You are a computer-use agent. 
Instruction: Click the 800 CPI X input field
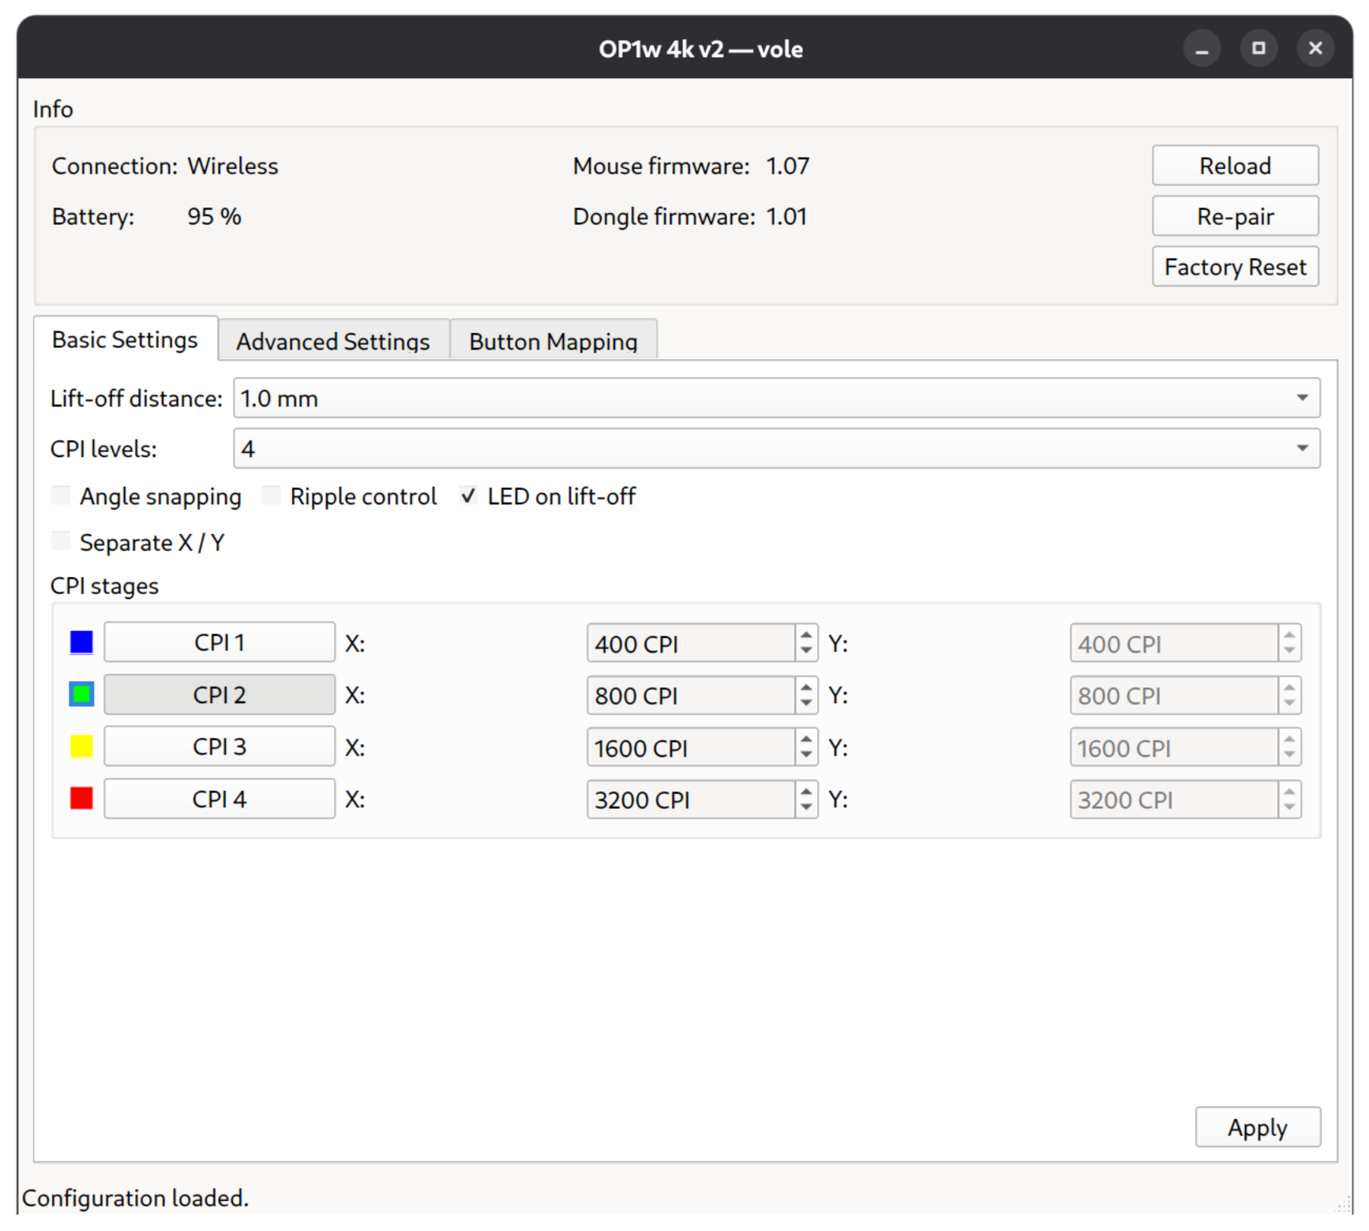coord(691,696)
